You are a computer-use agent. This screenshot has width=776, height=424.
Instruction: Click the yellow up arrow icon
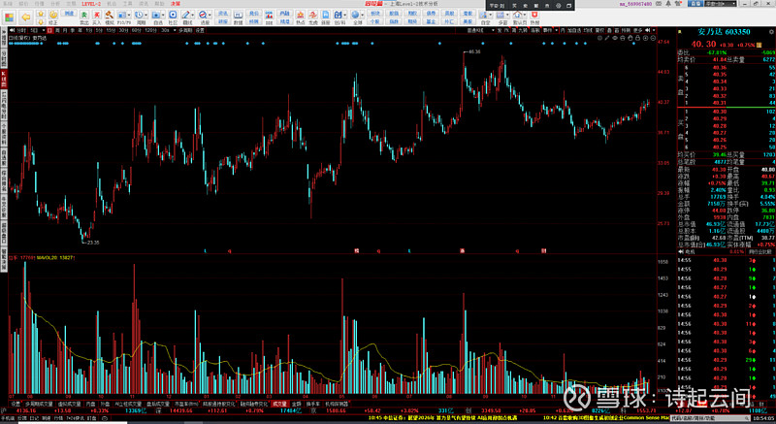pos(41,14)
